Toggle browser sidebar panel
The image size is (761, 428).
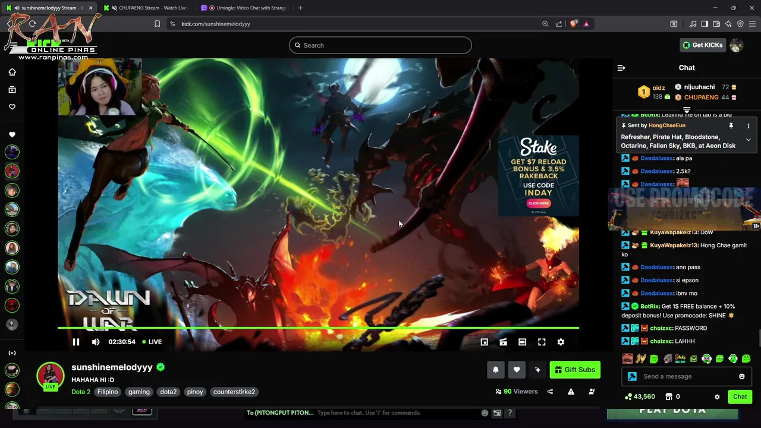[x=705, y=24]
